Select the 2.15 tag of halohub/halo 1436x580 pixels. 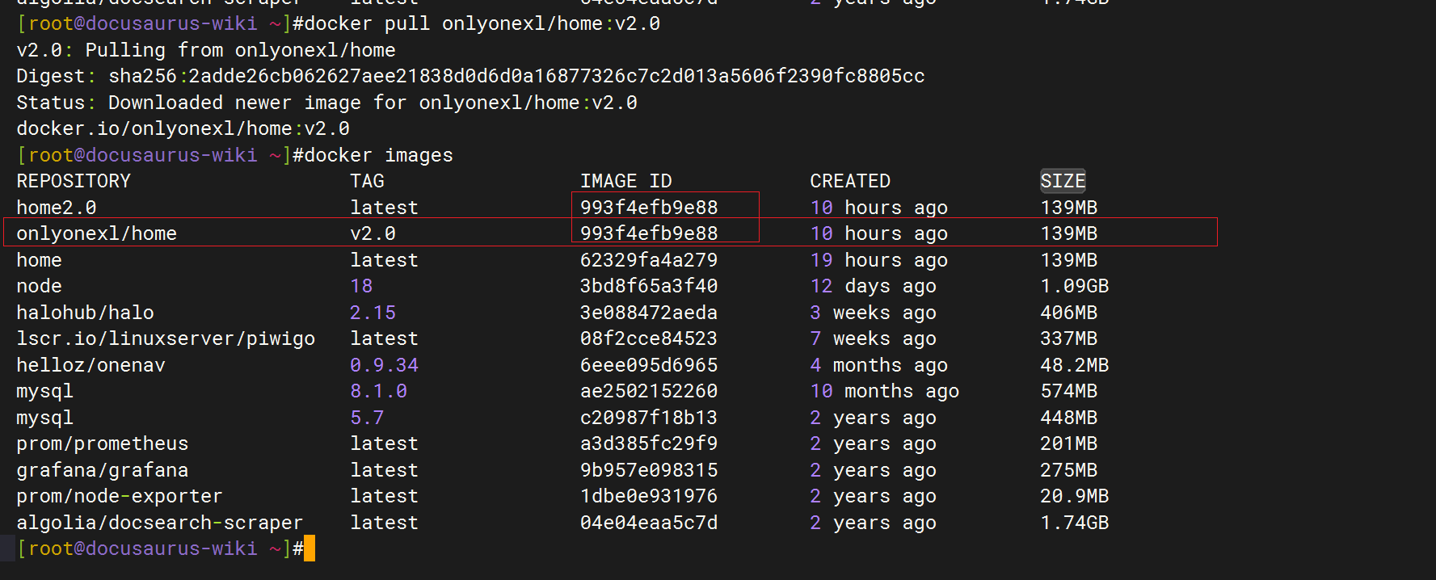373,313
